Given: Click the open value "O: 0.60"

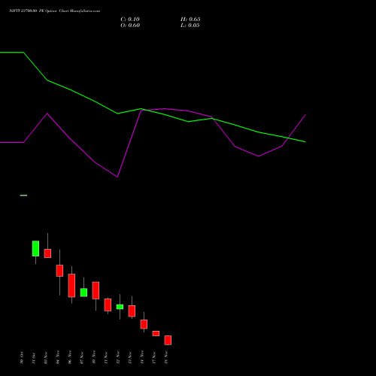Looking at the screenshot, I should click(130, 26).
